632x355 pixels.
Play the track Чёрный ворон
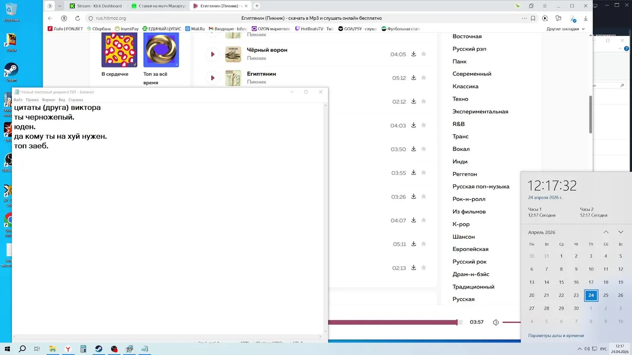click(x=212, y=54)
